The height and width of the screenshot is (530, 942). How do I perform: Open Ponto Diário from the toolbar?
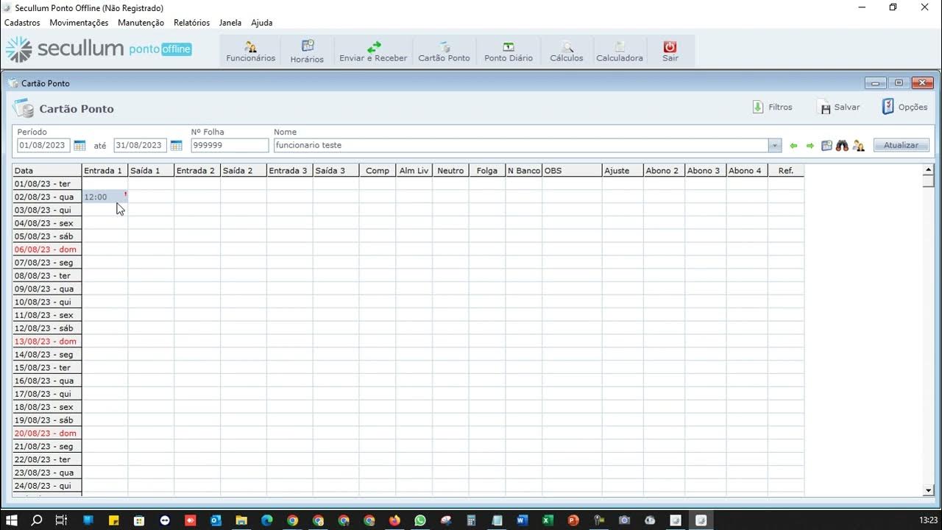pyautogui.click(x=509, y=51)
